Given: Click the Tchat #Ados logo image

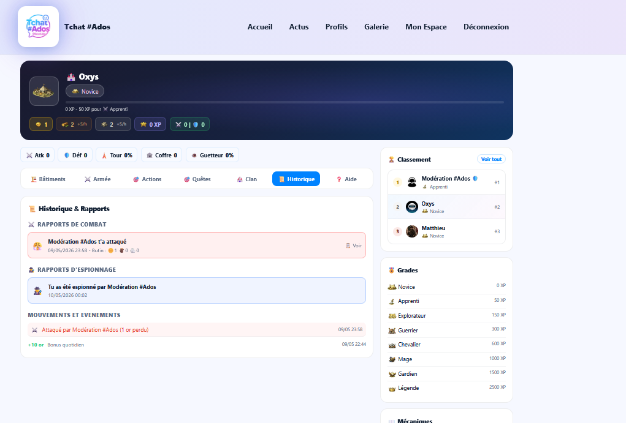Looking at the screenshot, I should click(x=39, y=27).
